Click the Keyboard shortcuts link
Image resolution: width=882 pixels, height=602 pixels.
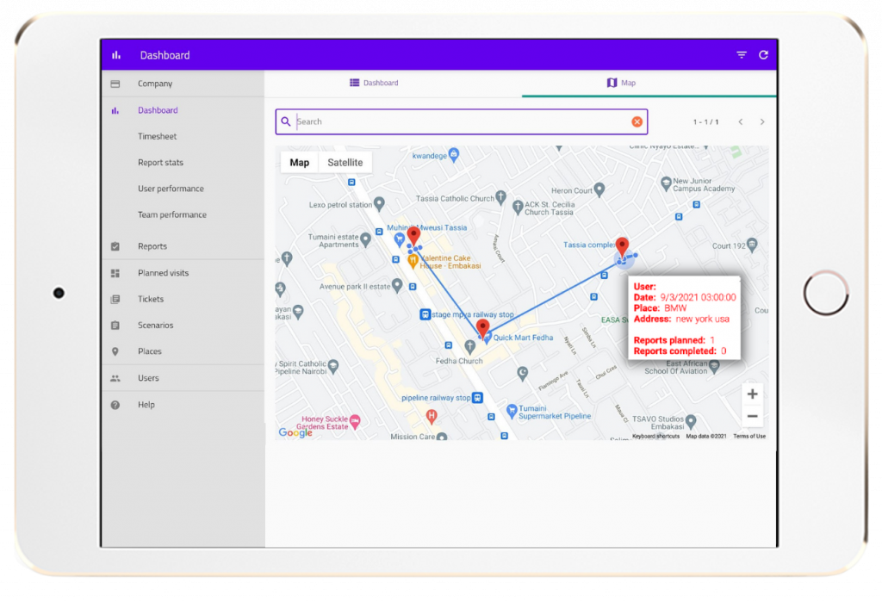pyautogui.click(x=655, y=436)
